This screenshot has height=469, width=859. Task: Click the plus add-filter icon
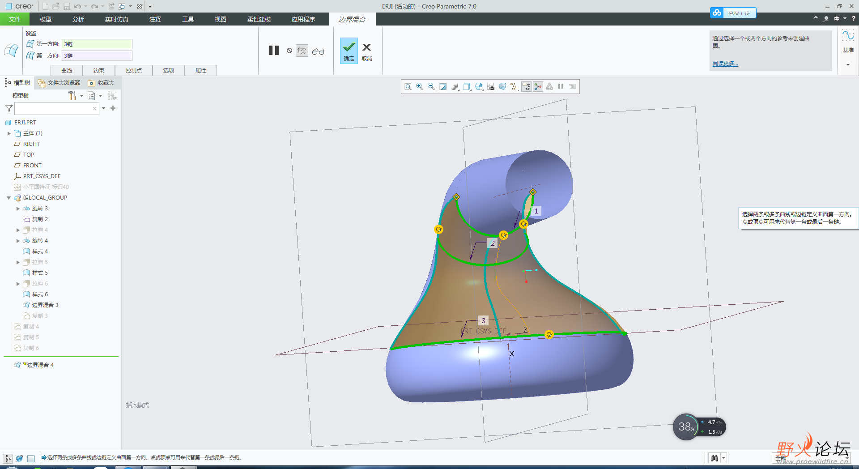pyautogui.click(x=113, y=108)
